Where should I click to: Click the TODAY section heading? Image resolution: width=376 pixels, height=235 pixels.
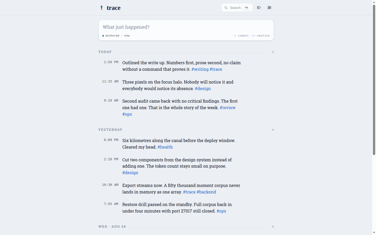[105, 52]
